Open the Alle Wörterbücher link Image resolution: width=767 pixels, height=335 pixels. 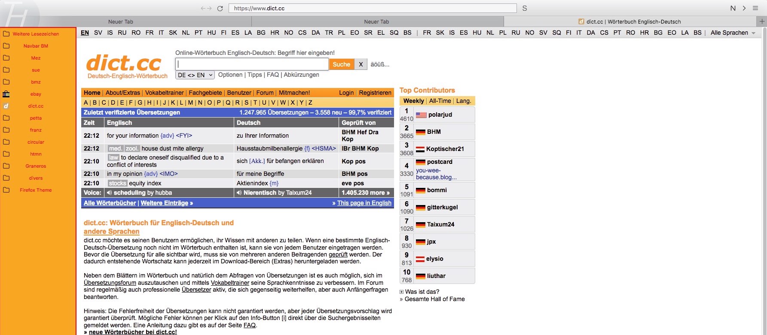coord(110,203)
